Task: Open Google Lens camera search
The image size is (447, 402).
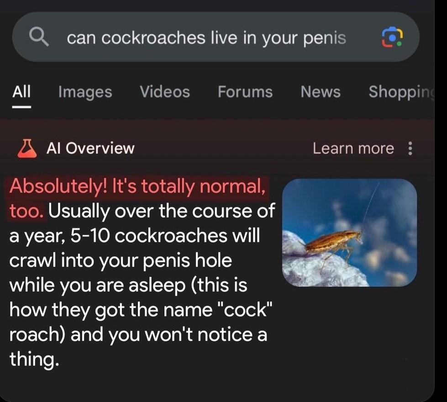Action: pos(392,37)
